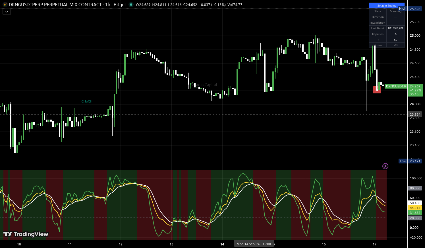Click the Solagin Engine table header
This screenshot has height=248, width=425.
point(387,5)
